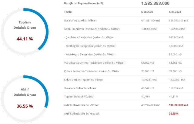Click the red 510.393.000 m3 value
Viewport: 194px width, 124px height.
(179, 105)
